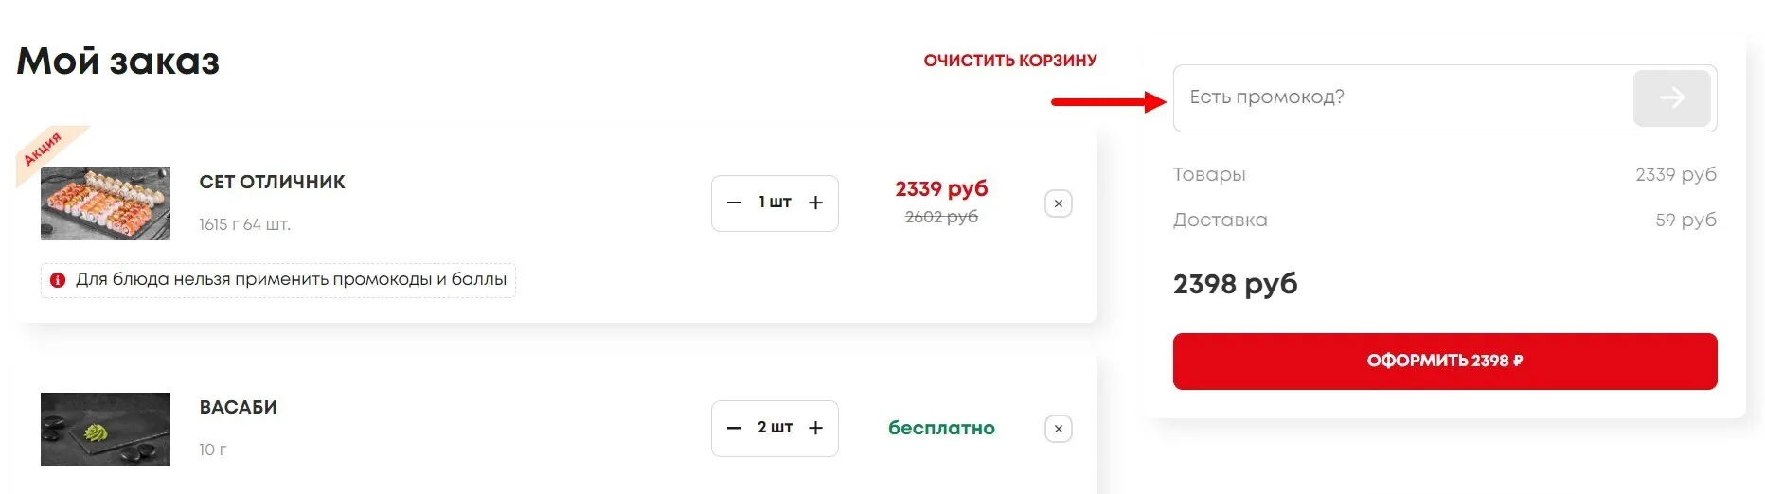This screenshot has width=1765, height=494.
Task: Open the Васаби product thumbnail
Action: (105, 429)
